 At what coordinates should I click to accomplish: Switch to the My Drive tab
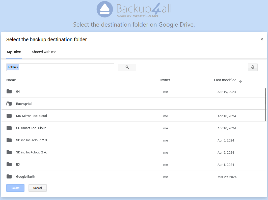coord(14,52)
